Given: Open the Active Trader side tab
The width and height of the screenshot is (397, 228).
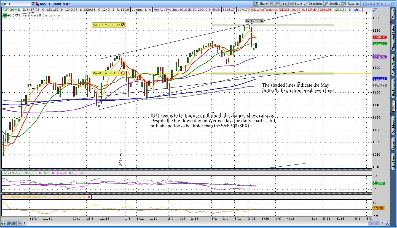Looking at the screenshot, I should click(x=393, y=65).
